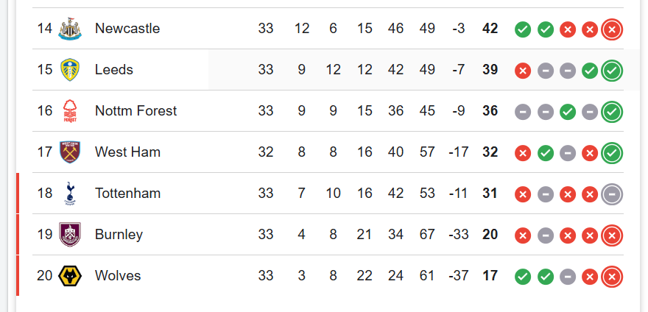Click Leeds' most recent win icon
Screen dimensions: 648x312
pyautogui.click(x=612, y=71)
